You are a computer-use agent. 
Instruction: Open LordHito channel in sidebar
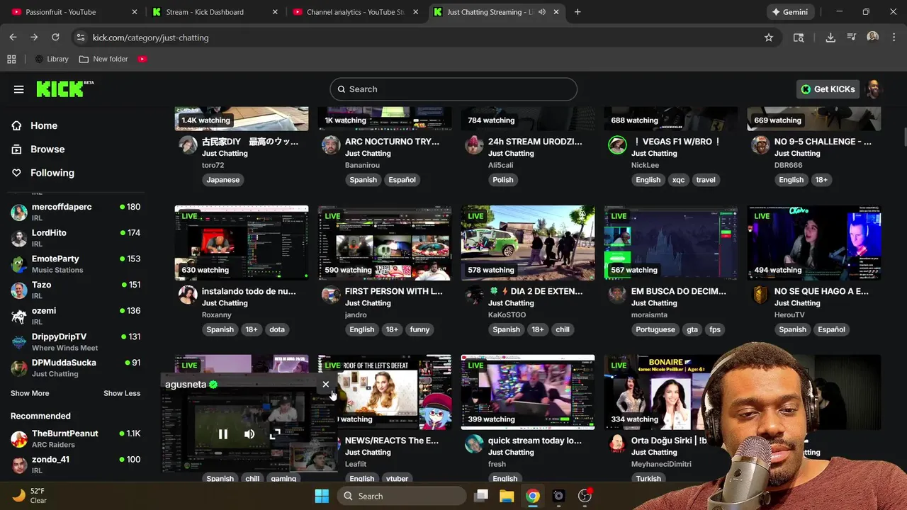tap(75, 238)
